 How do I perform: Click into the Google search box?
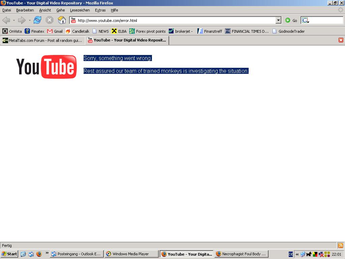[326, 21]
